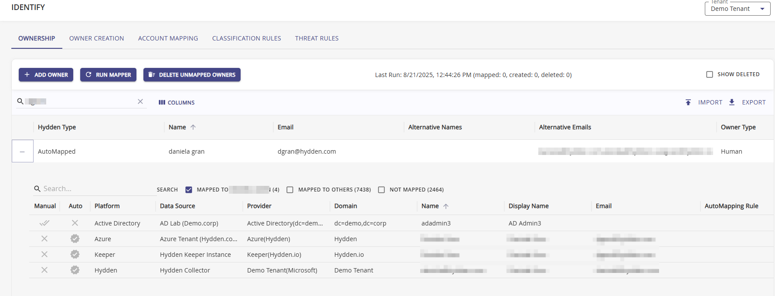Collapse the daniela gran owner row
The width and height of the screenshot is (775, 296).
tap(22, 151)
